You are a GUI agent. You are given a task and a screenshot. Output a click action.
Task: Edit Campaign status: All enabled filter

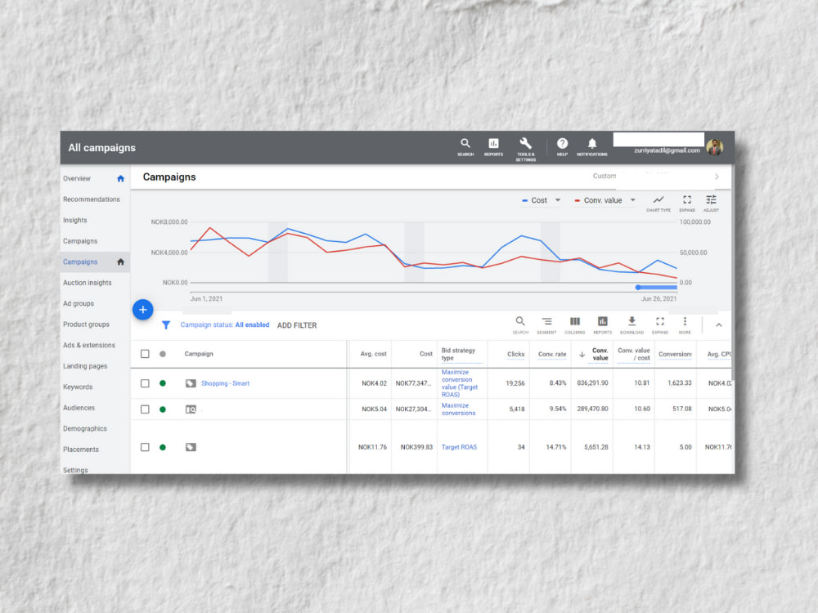coord(225,324)
